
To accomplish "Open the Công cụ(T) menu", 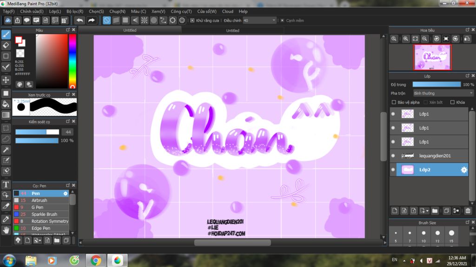I will click(x=181, y=11).
